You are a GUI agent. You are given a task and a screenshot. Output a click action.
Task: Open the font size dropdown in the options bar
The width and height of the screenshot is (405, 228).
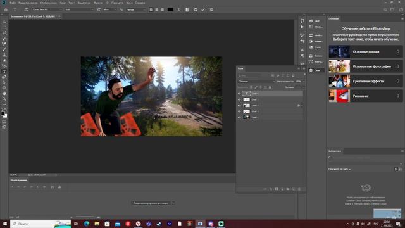pyautogui.click(x=109, y=9)
